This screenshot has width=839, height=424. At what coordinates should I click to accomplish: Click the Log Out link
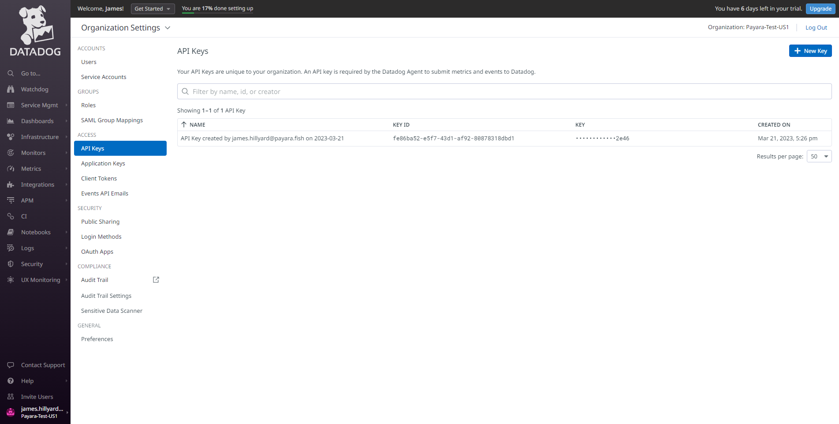pyautogui.click(x=816, y=27)
